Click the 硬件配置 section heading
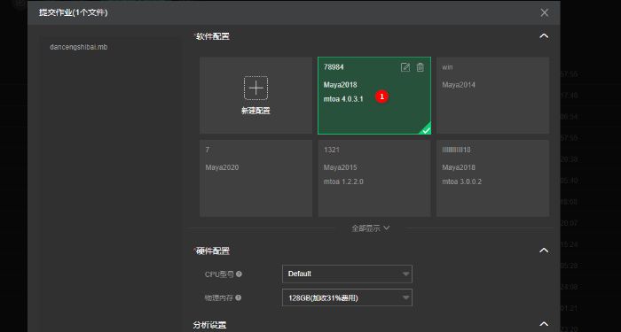The width and height of the screenshot is (621, 332). coord(213,251)
